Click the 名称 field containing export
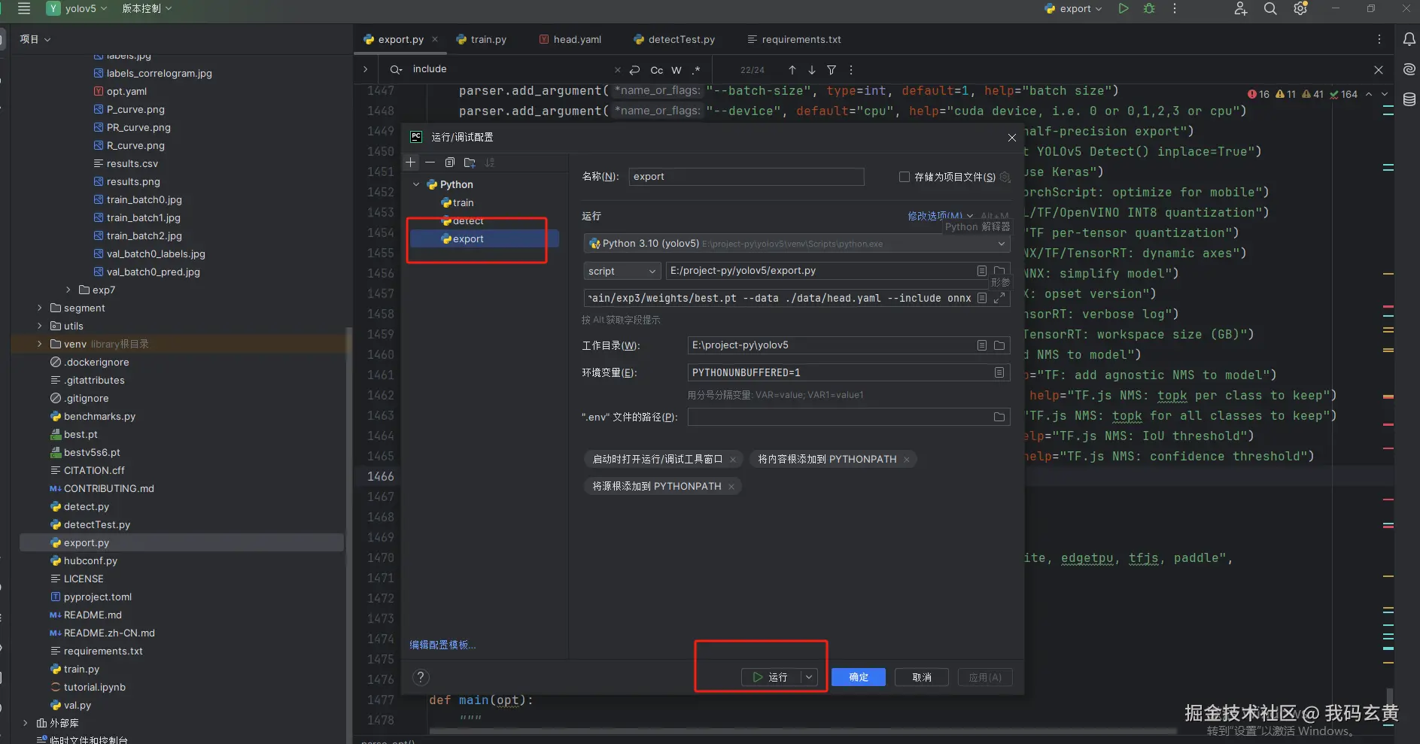The image size is (1420, 744). tap(746, 177)
